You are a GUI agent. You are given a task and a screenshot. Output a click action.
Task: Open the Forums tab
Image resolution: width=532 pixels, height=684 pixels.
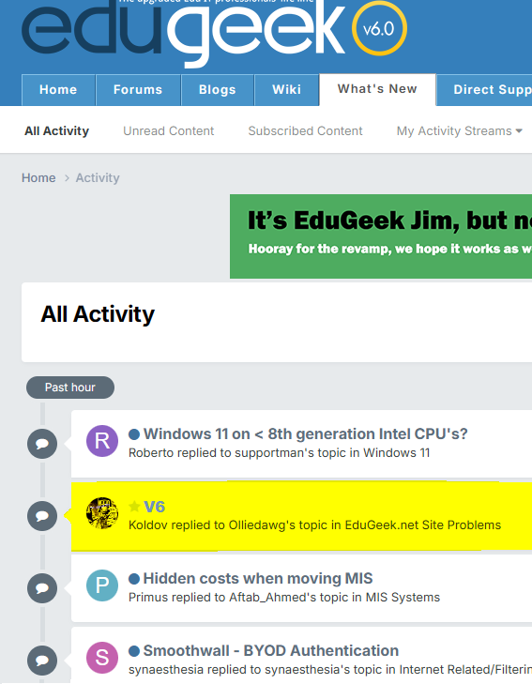click(x=138, y=90)
